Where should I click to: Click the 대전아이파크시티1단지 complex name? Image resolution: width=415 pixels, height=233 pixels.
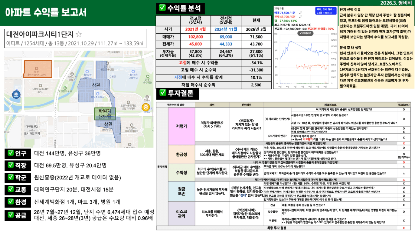tap(40, 34)
